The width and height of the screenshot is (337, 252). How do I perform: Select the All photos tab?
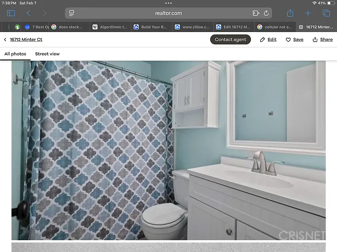[15, 54]
